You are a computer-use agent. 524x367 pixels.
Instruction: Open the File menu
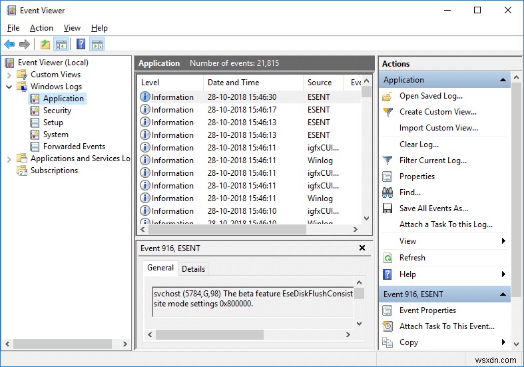pos(13,28)
